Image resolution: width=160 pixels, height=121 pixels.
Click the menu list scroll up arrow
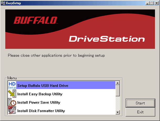(118, 83)
